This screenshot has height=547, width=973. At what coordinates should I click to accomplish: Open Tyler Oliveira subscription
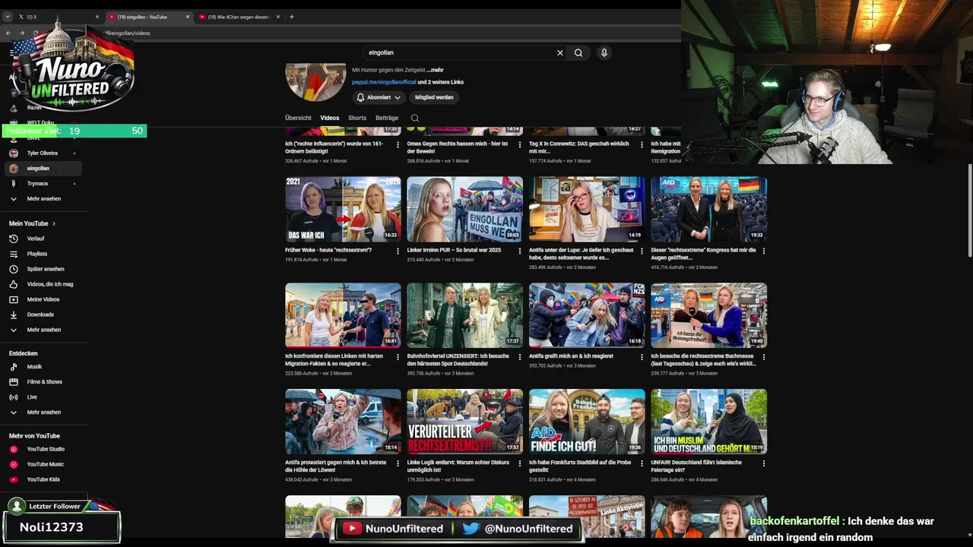44,153
